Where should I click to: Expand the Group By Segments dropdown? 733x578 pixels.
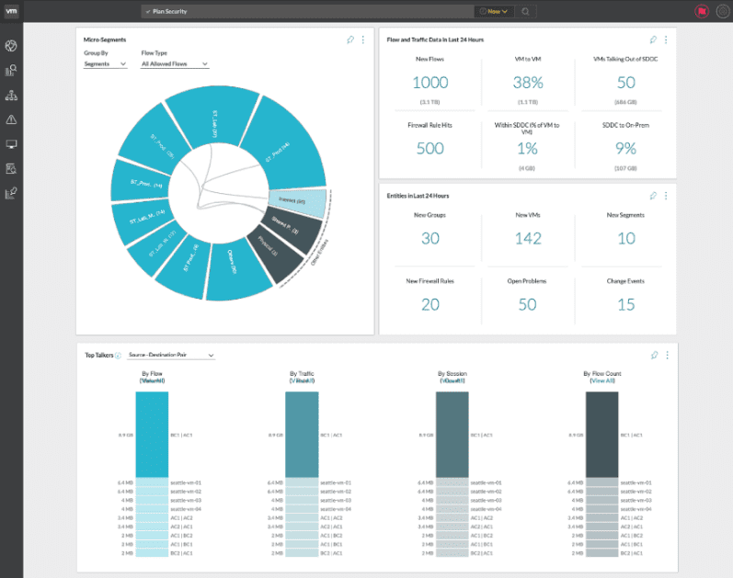[x=105, y=64]
